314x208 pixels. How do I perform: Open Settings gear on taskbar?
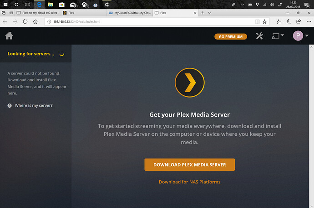[x=106, y=5]
